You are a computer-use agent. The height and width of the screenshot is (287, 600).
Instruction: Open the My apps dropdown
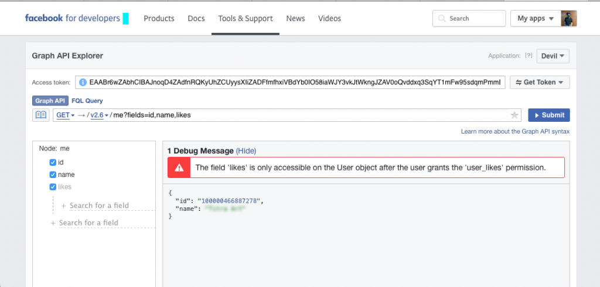coord(536,18)
